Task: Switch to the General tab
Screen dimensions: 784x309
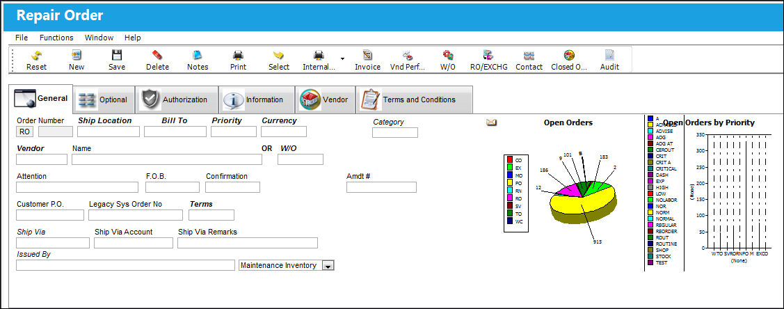Action: click(41, 99)
